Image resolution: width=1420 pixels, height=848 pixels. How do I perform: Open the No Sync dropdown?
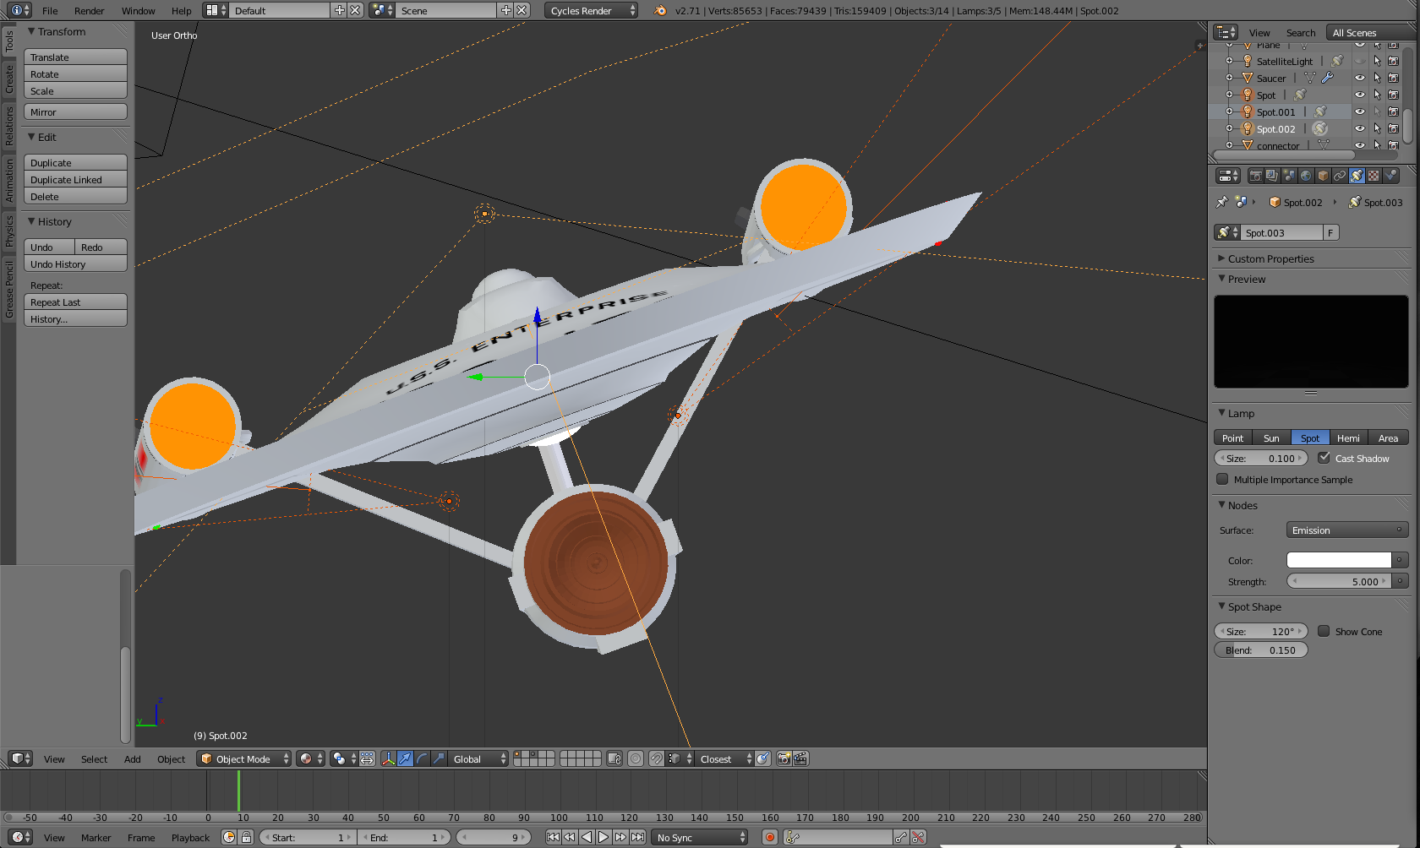(x=701, y=837)
